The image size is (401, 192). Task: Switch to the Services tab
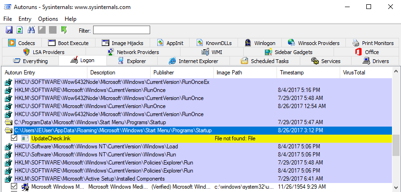tap(325, 61)
